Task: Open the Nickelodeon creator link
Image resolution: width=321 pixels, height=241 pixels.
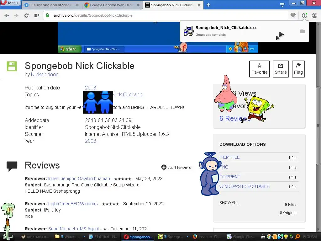Action: pos(45,75)
